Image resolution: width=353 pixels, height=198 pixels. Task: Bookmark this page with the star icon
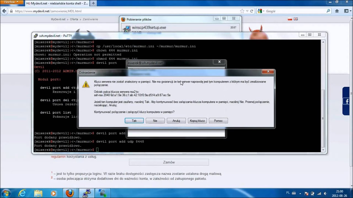242,11
